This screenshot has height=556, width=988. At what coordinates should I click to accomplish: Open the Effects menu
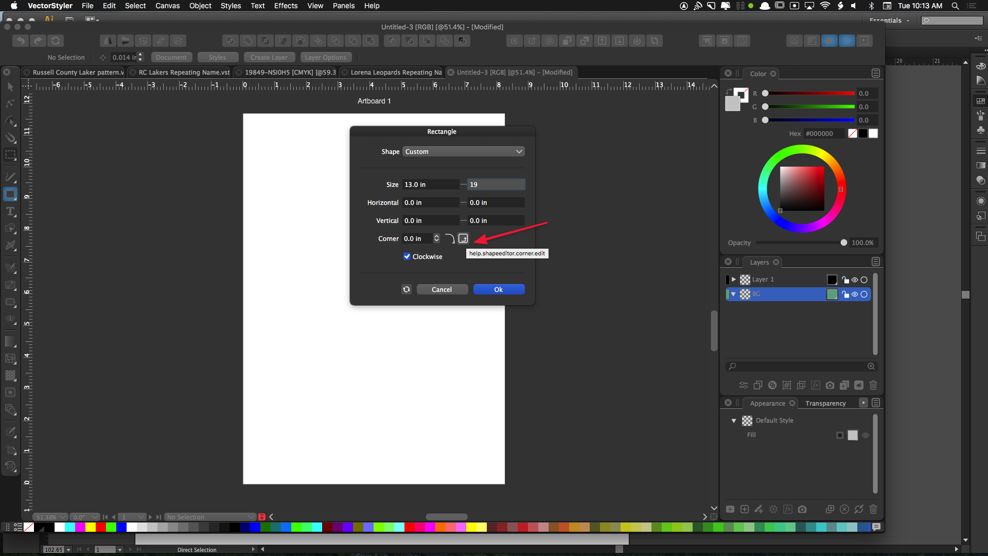click(x=286, y=6)
